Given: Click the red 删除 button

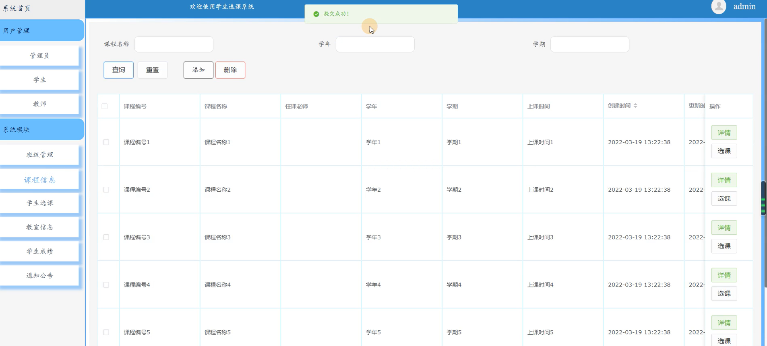Looking at the screenshot, I should point(230,70).
